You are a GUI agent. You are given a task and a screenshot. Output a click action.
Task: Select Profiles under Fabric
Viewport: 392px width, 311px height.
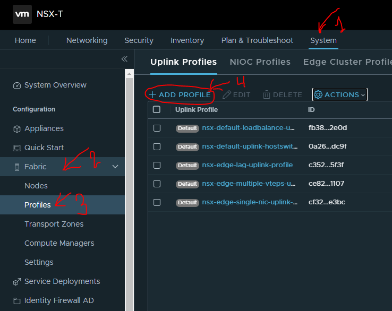point(38,205)
